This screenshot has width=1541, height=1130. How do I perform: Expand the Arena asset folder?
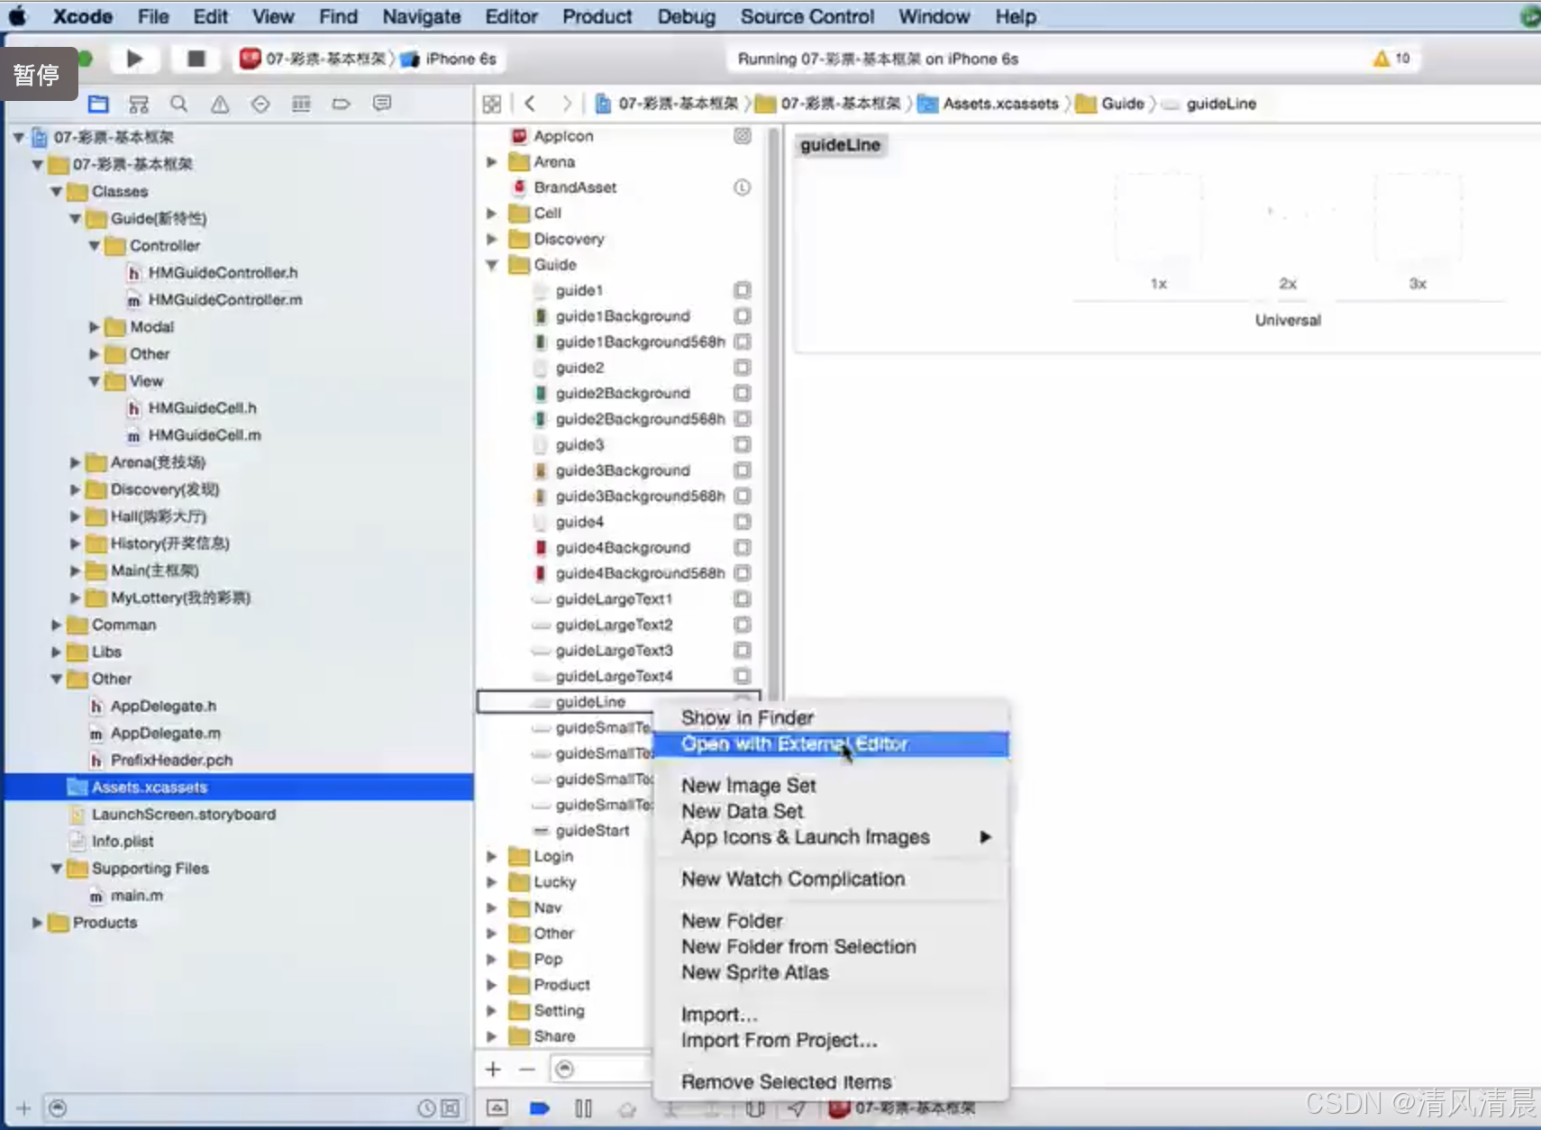[x=492, y=162]
